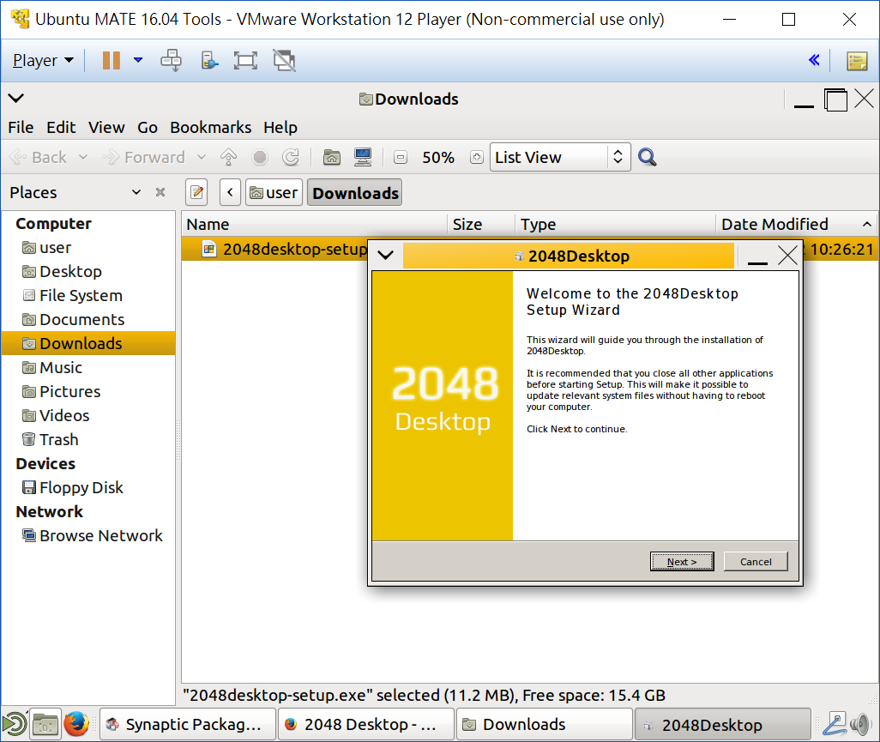Open Trash in Places sidebar
The height and width of the screenshot is (742, 880).
point(88,440)
